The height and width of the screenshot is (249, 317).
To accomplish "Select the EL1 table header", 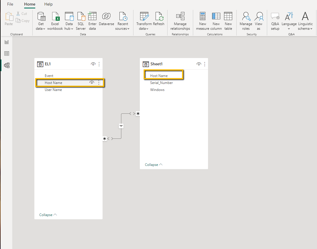I will click(68, 64).
